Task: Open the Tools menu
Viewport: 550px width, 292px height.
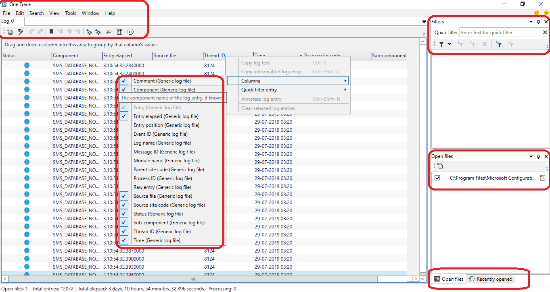Action: click(x=71, y=13)
